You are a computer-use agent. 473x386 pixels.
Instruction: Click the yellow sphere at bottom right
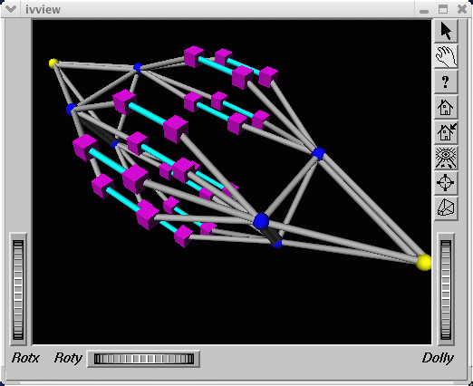click(x=424, y=262)
